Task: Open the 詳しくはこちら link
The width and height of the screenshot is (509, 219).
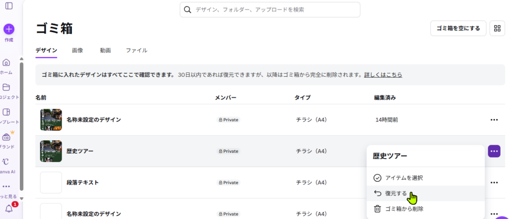Action: tap(383, 75)
